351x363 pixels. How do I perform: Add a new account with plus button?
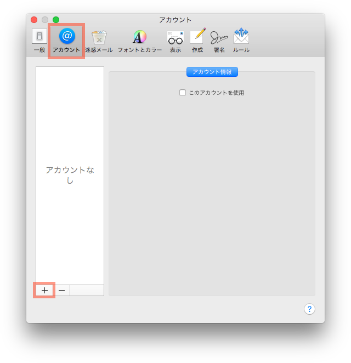[44, 290]
